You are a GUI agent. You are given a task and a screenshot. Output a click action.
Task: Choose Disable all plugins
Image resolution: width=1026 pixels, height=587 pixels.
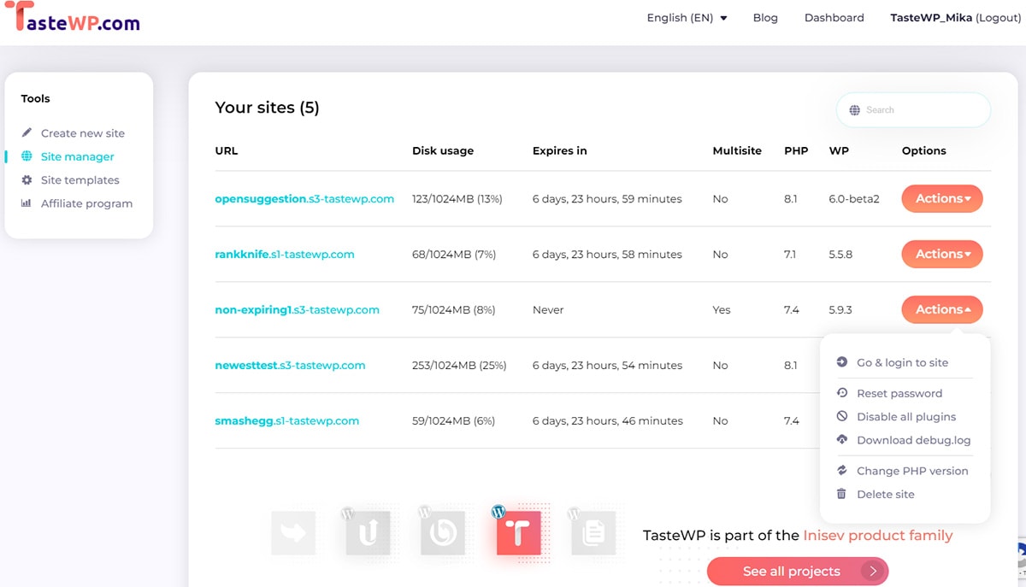point(905,417)
